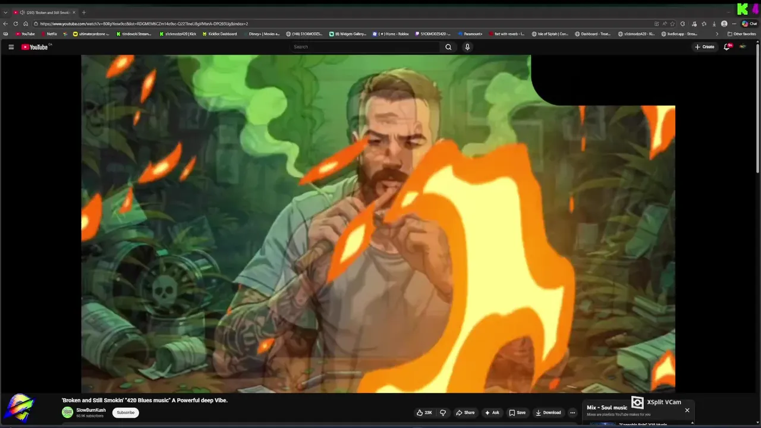Subscribe to SlowBurnKush channel
The image size is (761, 428).
coord(125,413)
